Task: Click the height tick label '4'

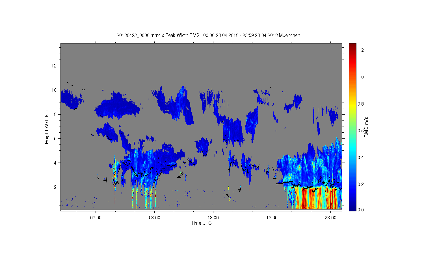Action: [55, 163]
